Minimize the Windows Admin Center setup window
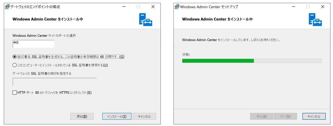Image resolution: width=333 pixels, height=126 pixels. [x=293, y=7]
